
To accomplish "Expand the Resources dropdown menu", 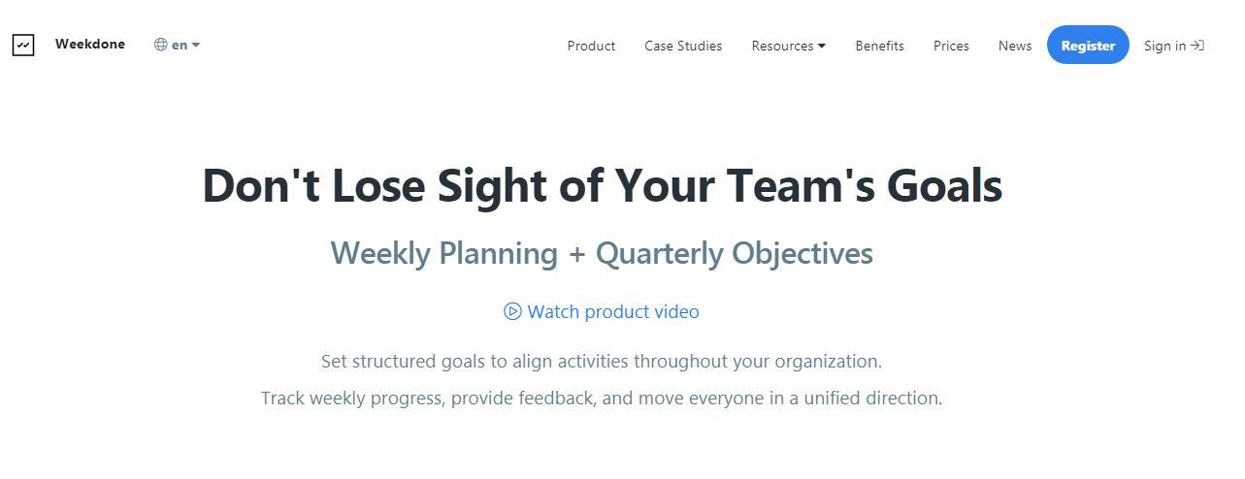I will click(782, 46).
